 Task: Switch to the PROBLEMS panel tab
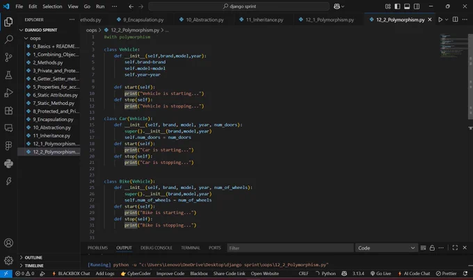tap(97, 248)
